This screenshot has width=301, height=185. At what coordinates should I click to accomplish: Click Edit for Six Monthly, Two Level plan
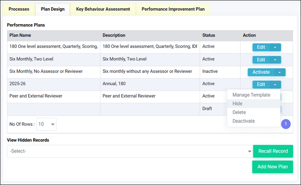tap(261, 60)
